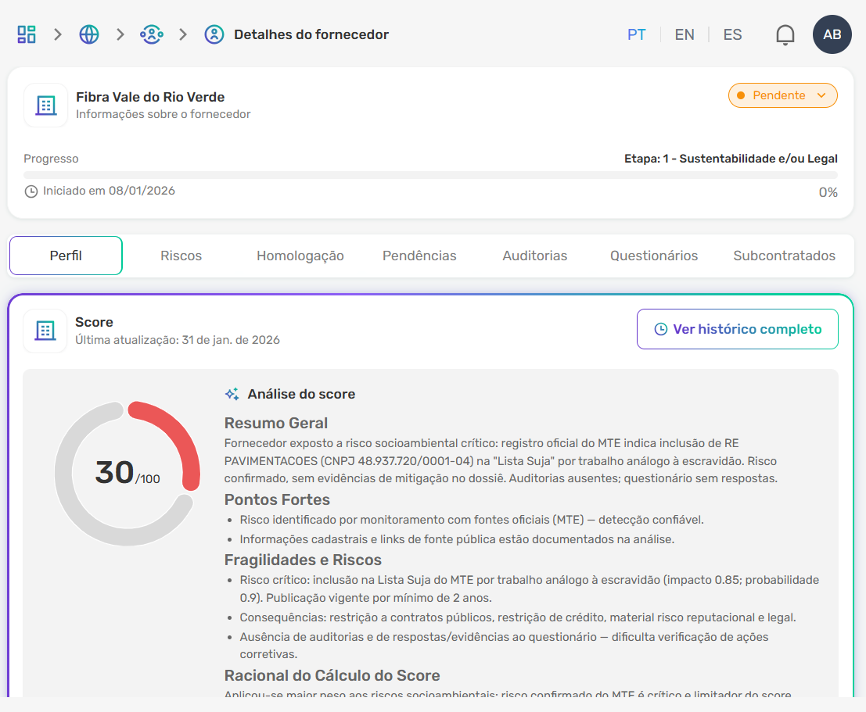Click the 30/100 score gauge
Image resolution: width=866 pixels, height=712 pixels.
tap(128, 474)
